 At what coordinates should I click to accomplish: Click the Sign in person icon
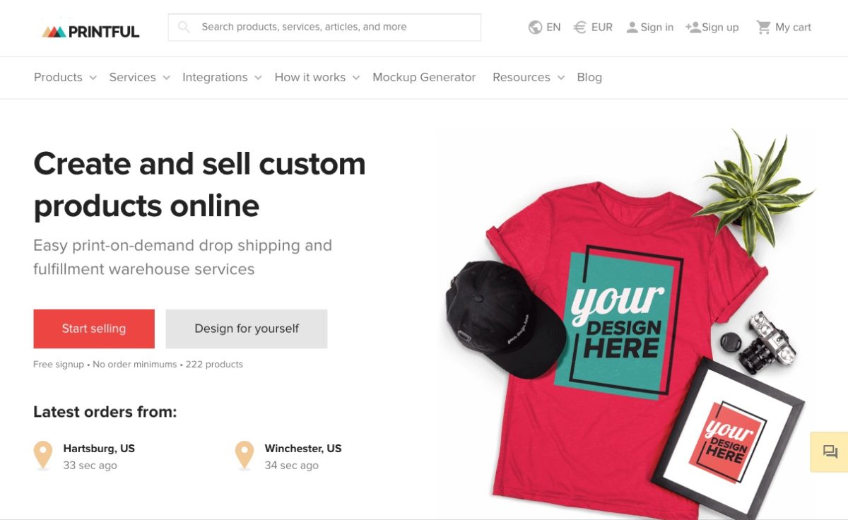[x=632, y=27]
